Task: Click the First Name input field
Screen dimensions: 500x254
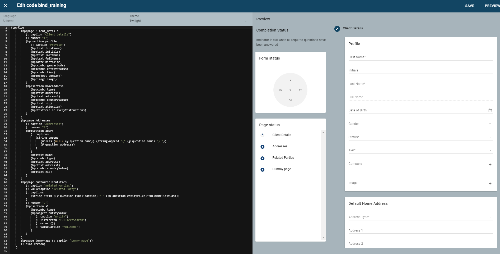Action: pyautogui.click(x=420, y=57)
